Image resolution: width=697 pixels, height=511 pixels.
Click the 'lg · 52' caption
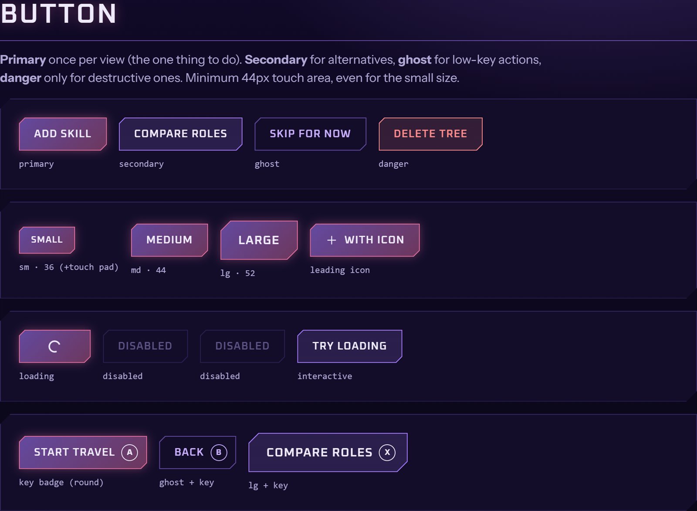pyautogui.click(x=237, y=273)
